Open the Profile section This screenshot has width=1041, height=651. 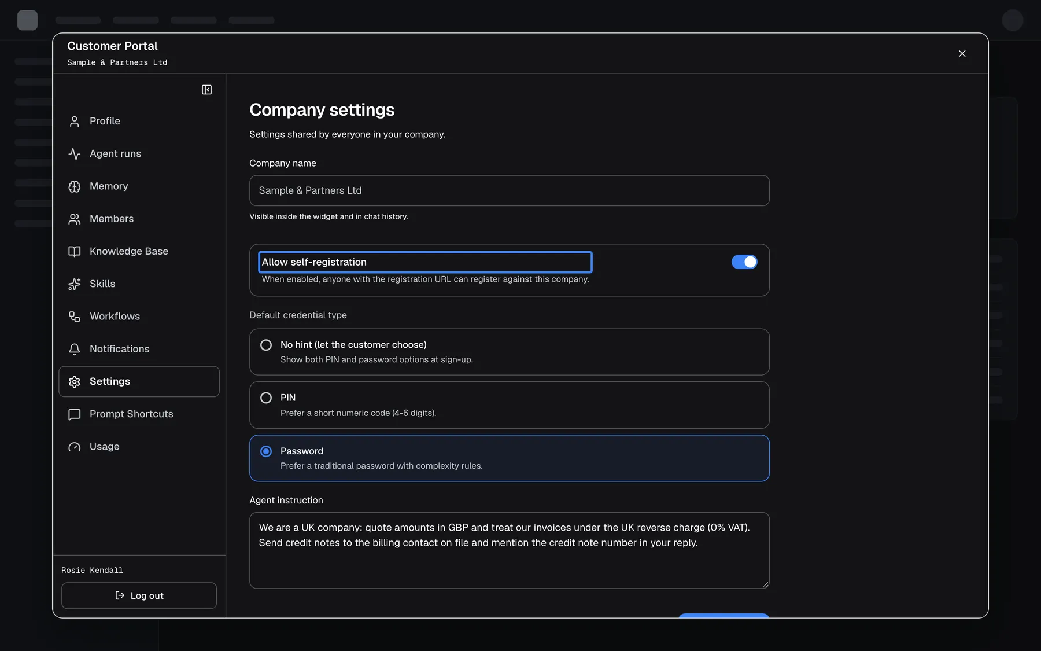[139, 121]
